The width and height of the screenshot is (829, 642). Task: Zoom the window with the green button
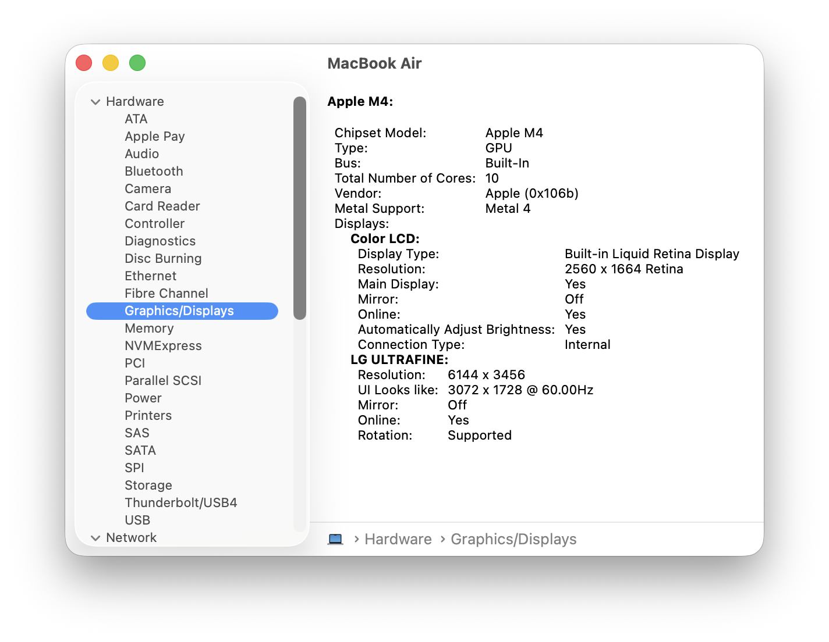(137, 63)
